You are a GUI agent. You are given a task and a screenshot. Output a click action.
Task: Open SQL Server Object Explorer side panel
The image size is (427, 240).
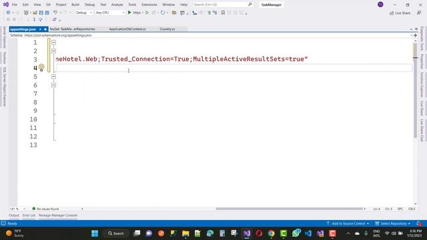5,87
